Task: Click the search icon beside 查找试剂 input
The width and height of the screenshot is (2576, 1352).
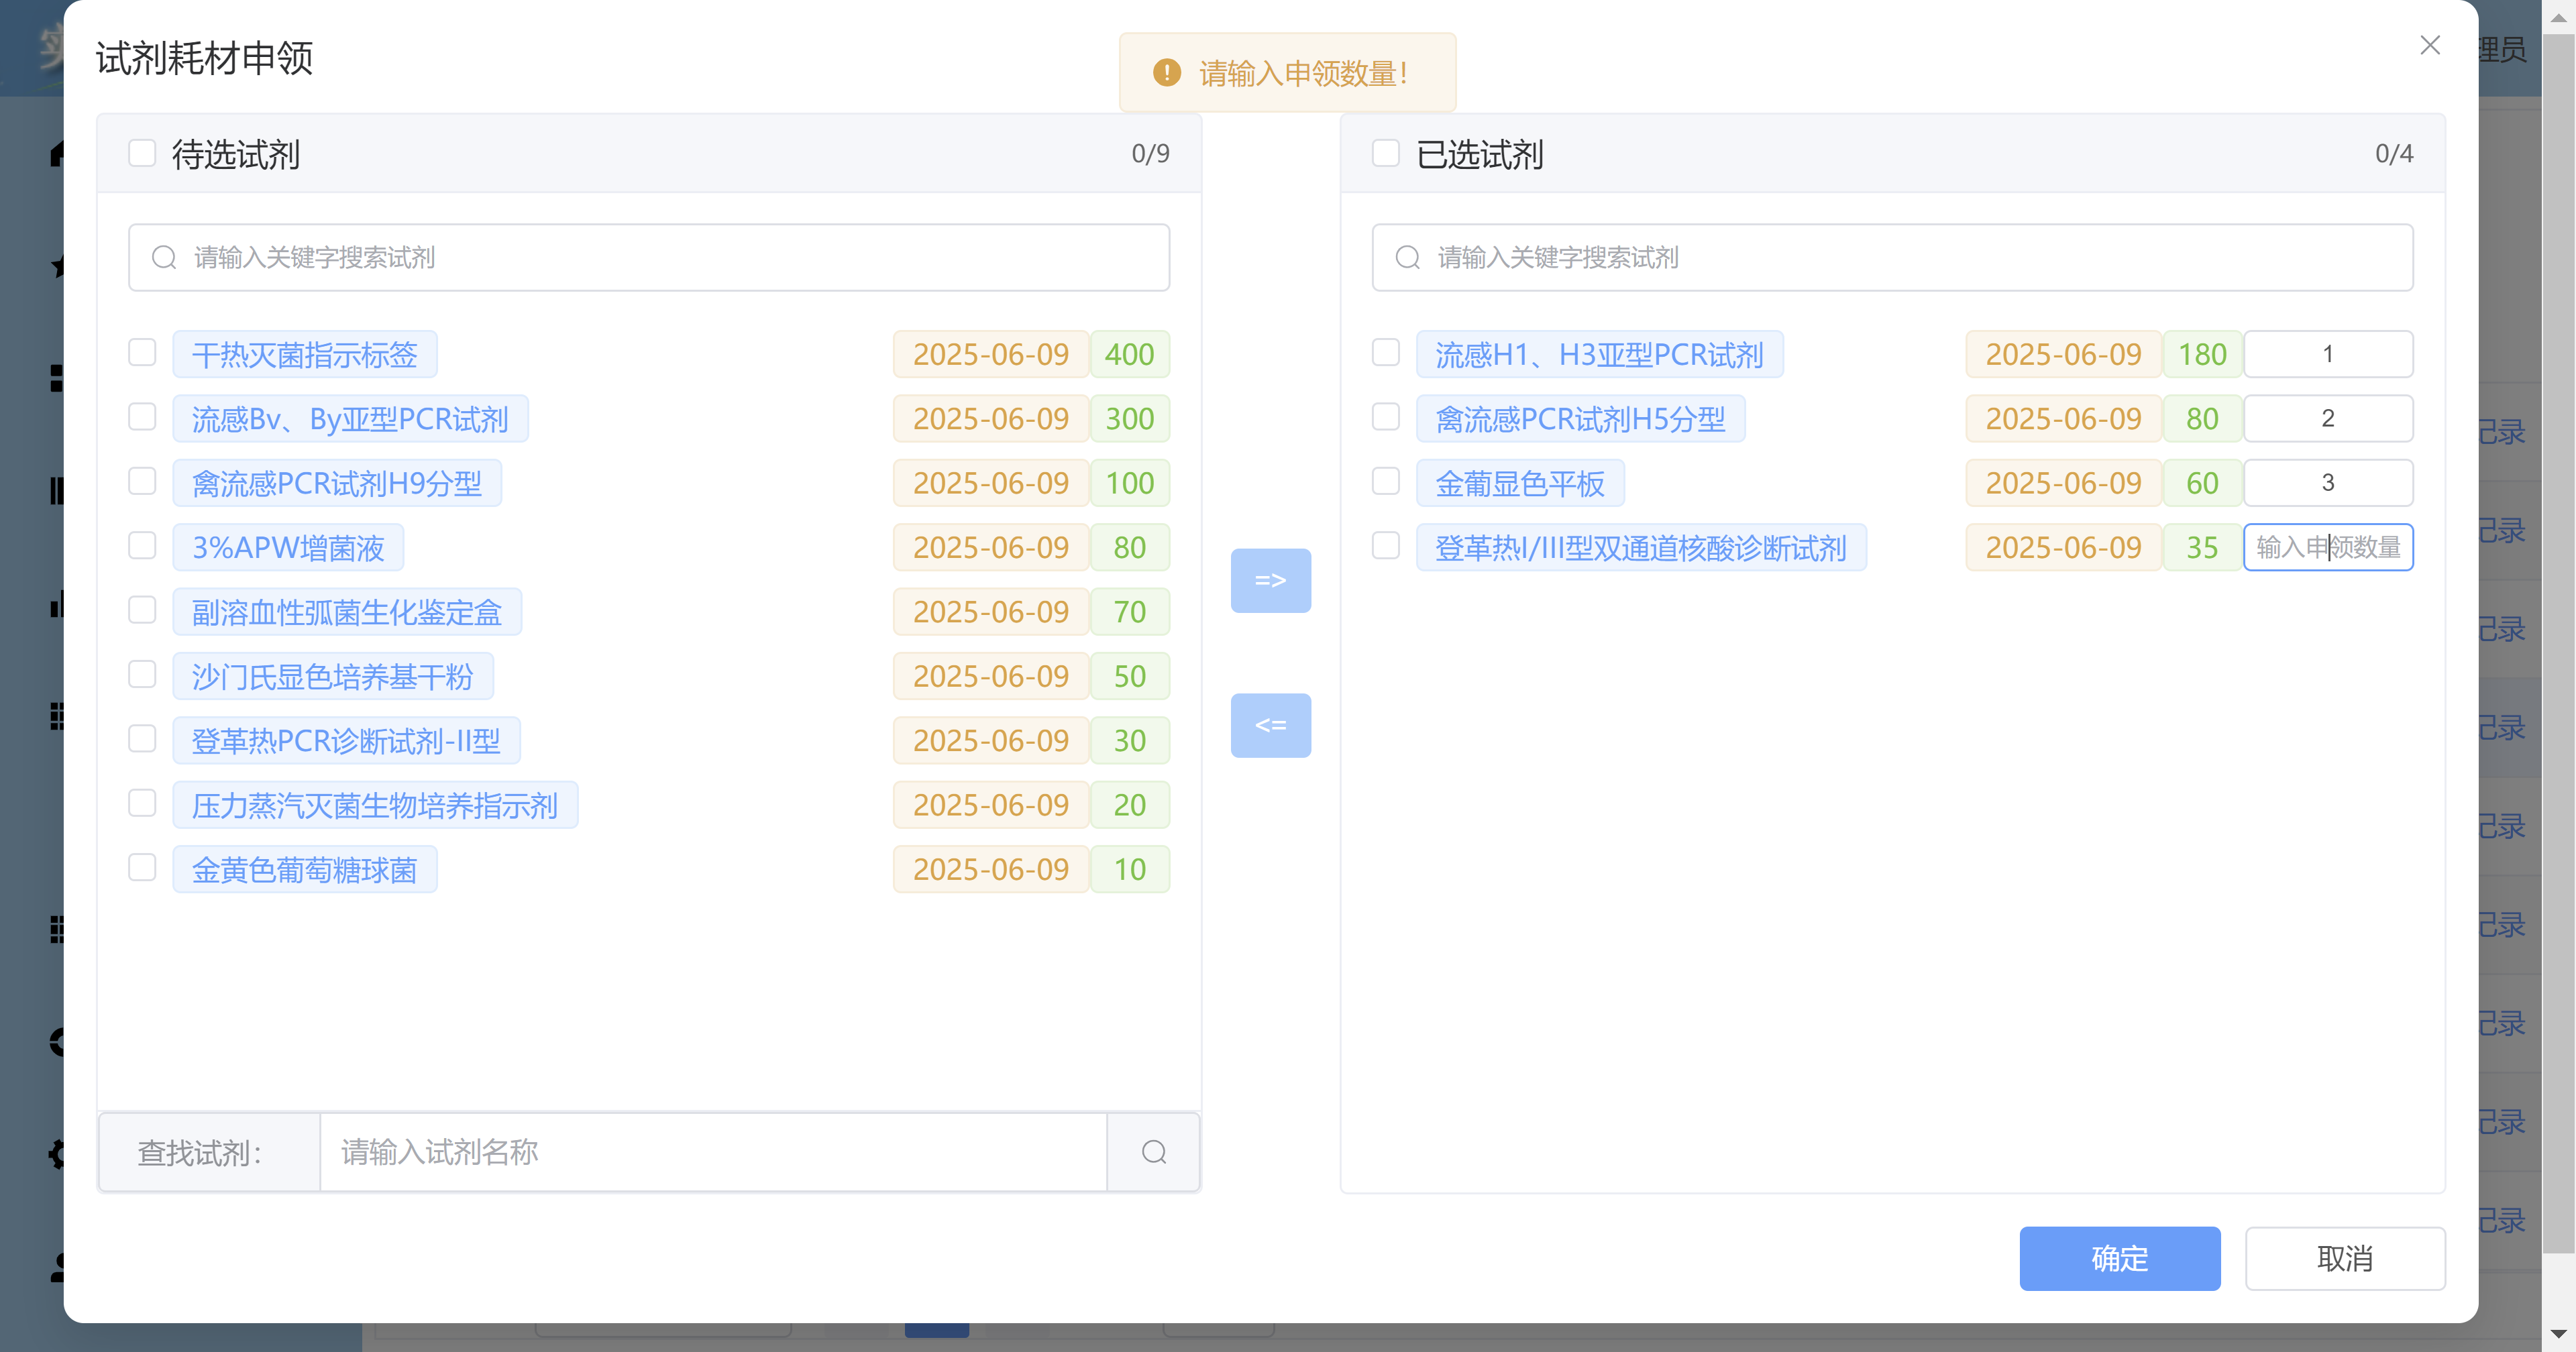Action: (x=1153, y=1152)
